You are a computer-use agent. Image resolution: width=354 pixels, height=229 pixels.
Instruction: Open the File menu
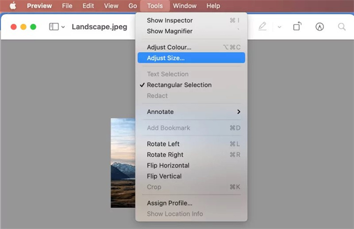point(67,6)
